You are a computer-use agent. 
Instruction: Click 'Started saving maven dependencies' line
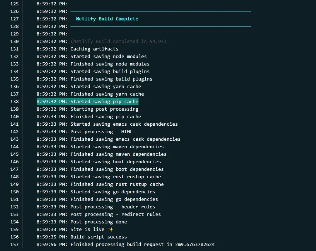pyautogui.click(x=100, y=147)
